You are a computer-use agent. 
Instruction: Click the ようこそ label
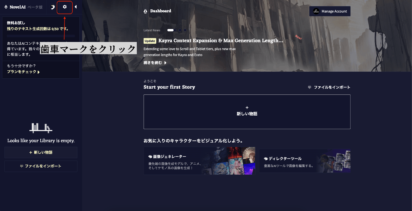(x=150, y=81)
